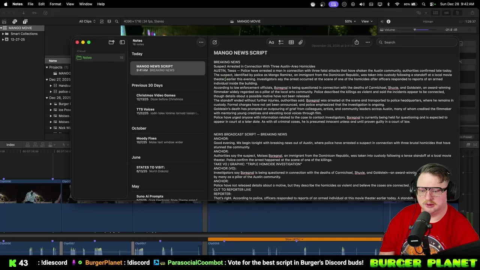Open the Edit menu
The width and height of the screenshot is (480, 270).
[42, 4]
